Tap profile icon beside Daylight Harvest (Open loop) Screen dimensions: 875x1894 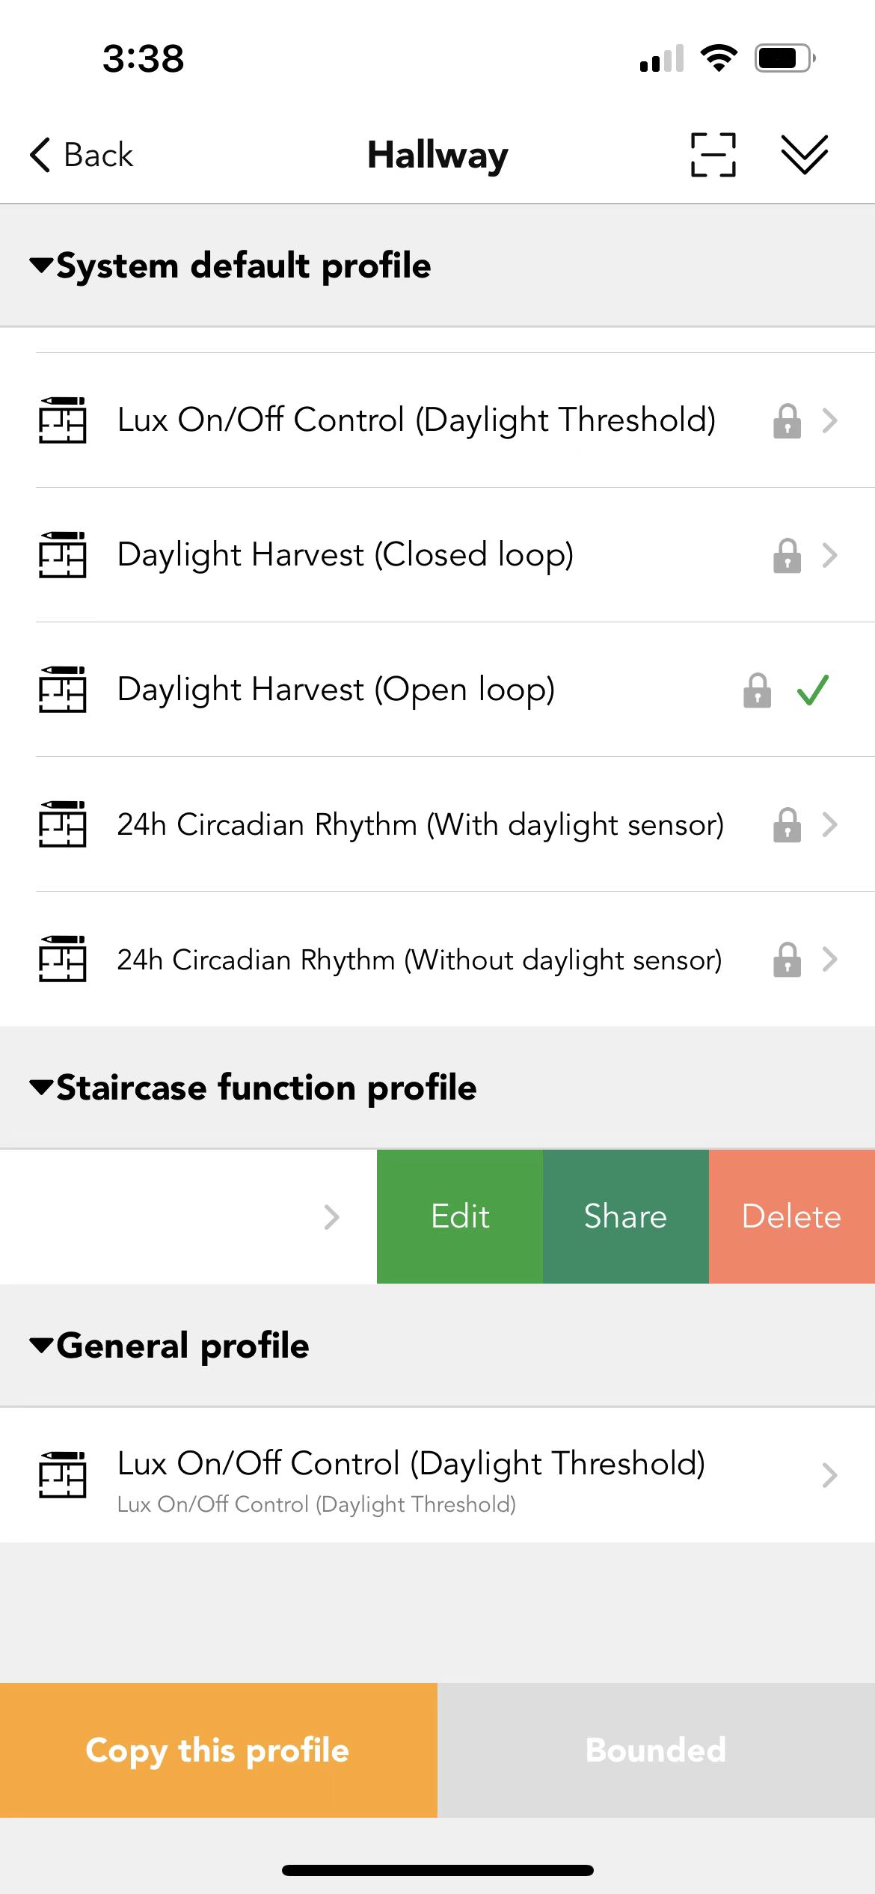pos(63,690)
